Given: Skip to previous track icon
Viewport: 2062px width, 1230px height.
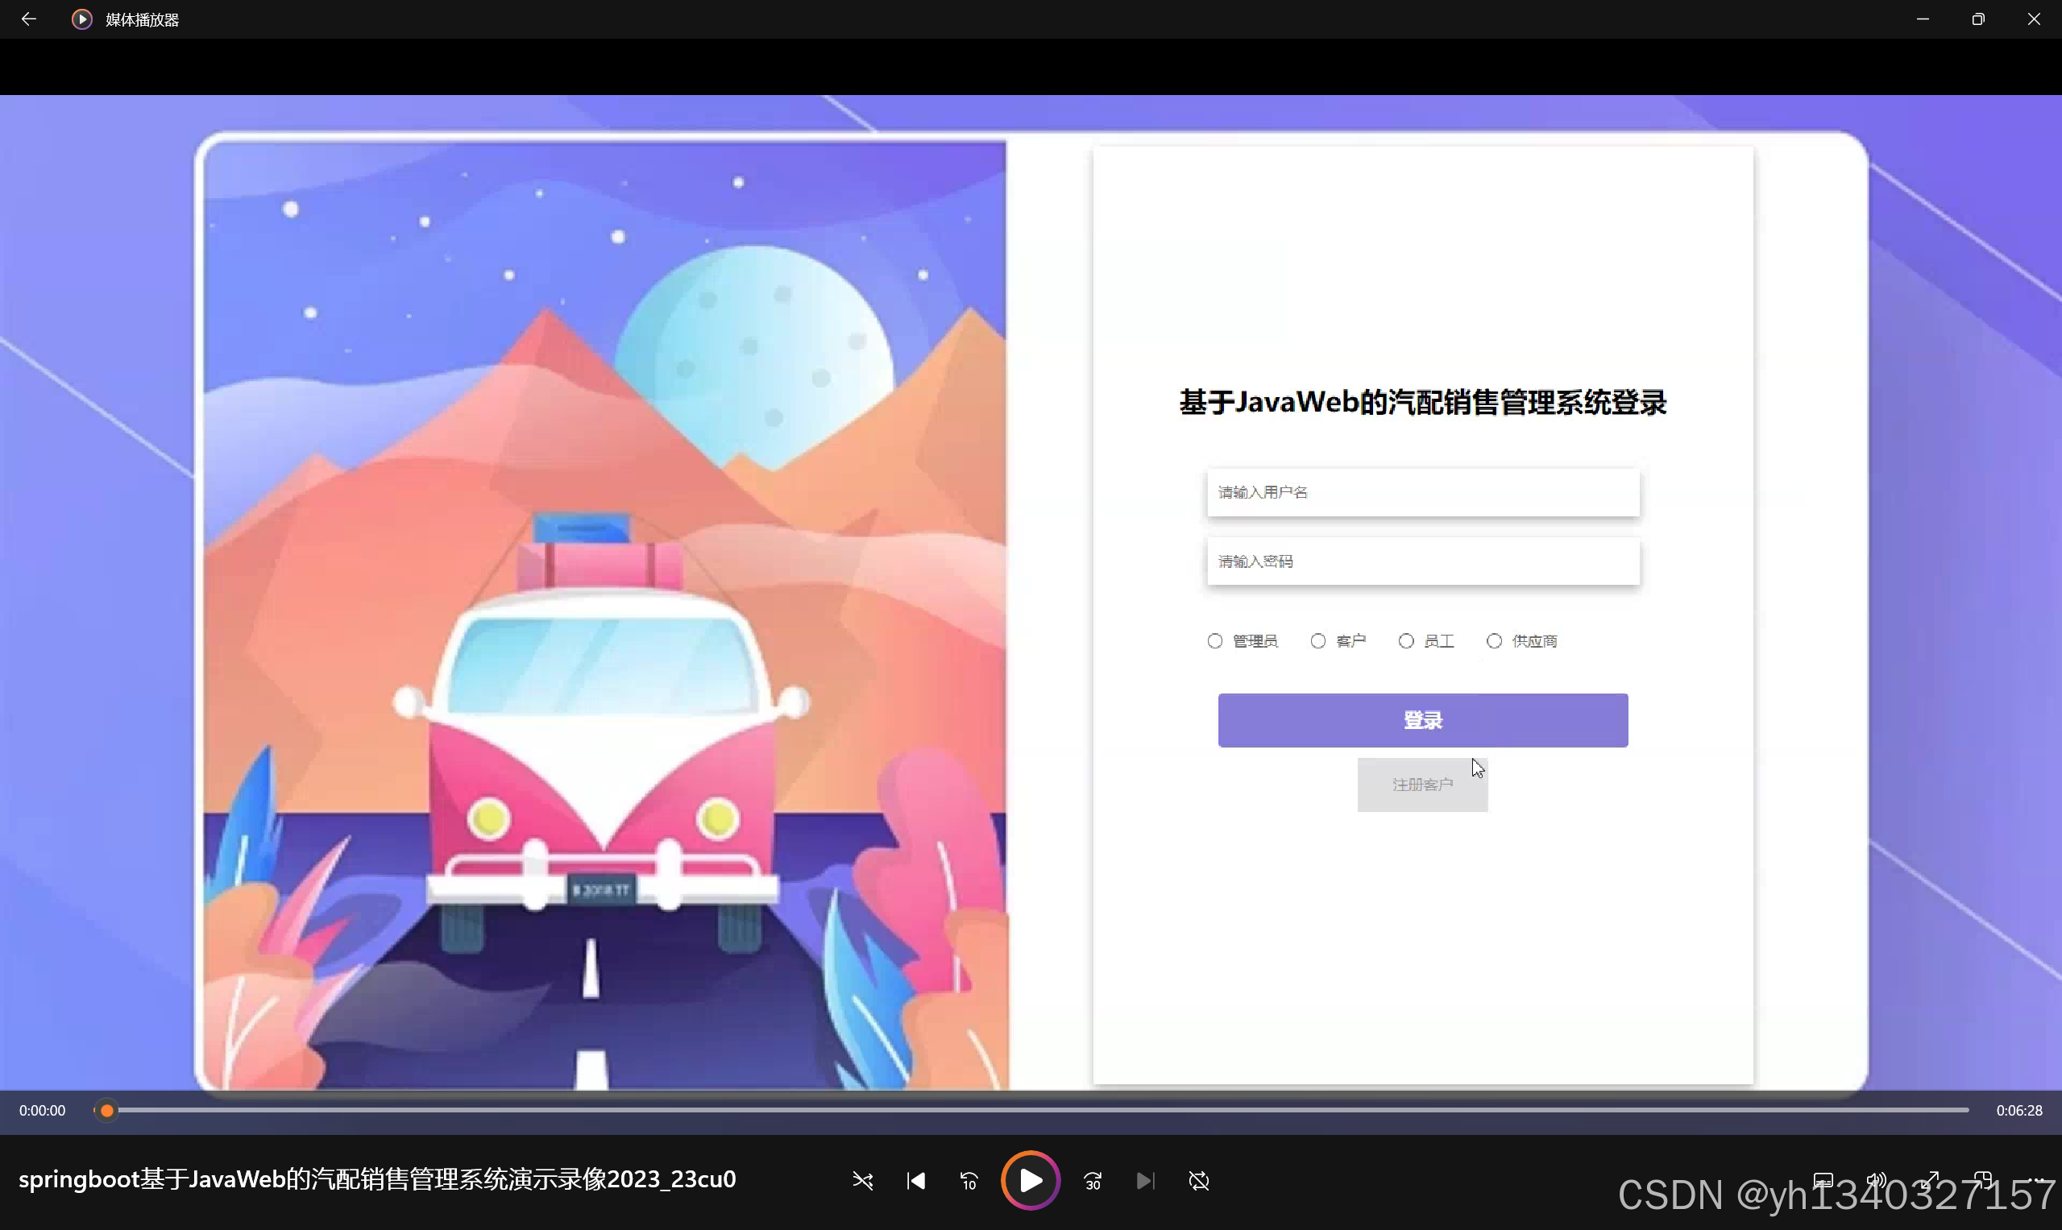Looking at the screenshot, I should [916, 1180].
